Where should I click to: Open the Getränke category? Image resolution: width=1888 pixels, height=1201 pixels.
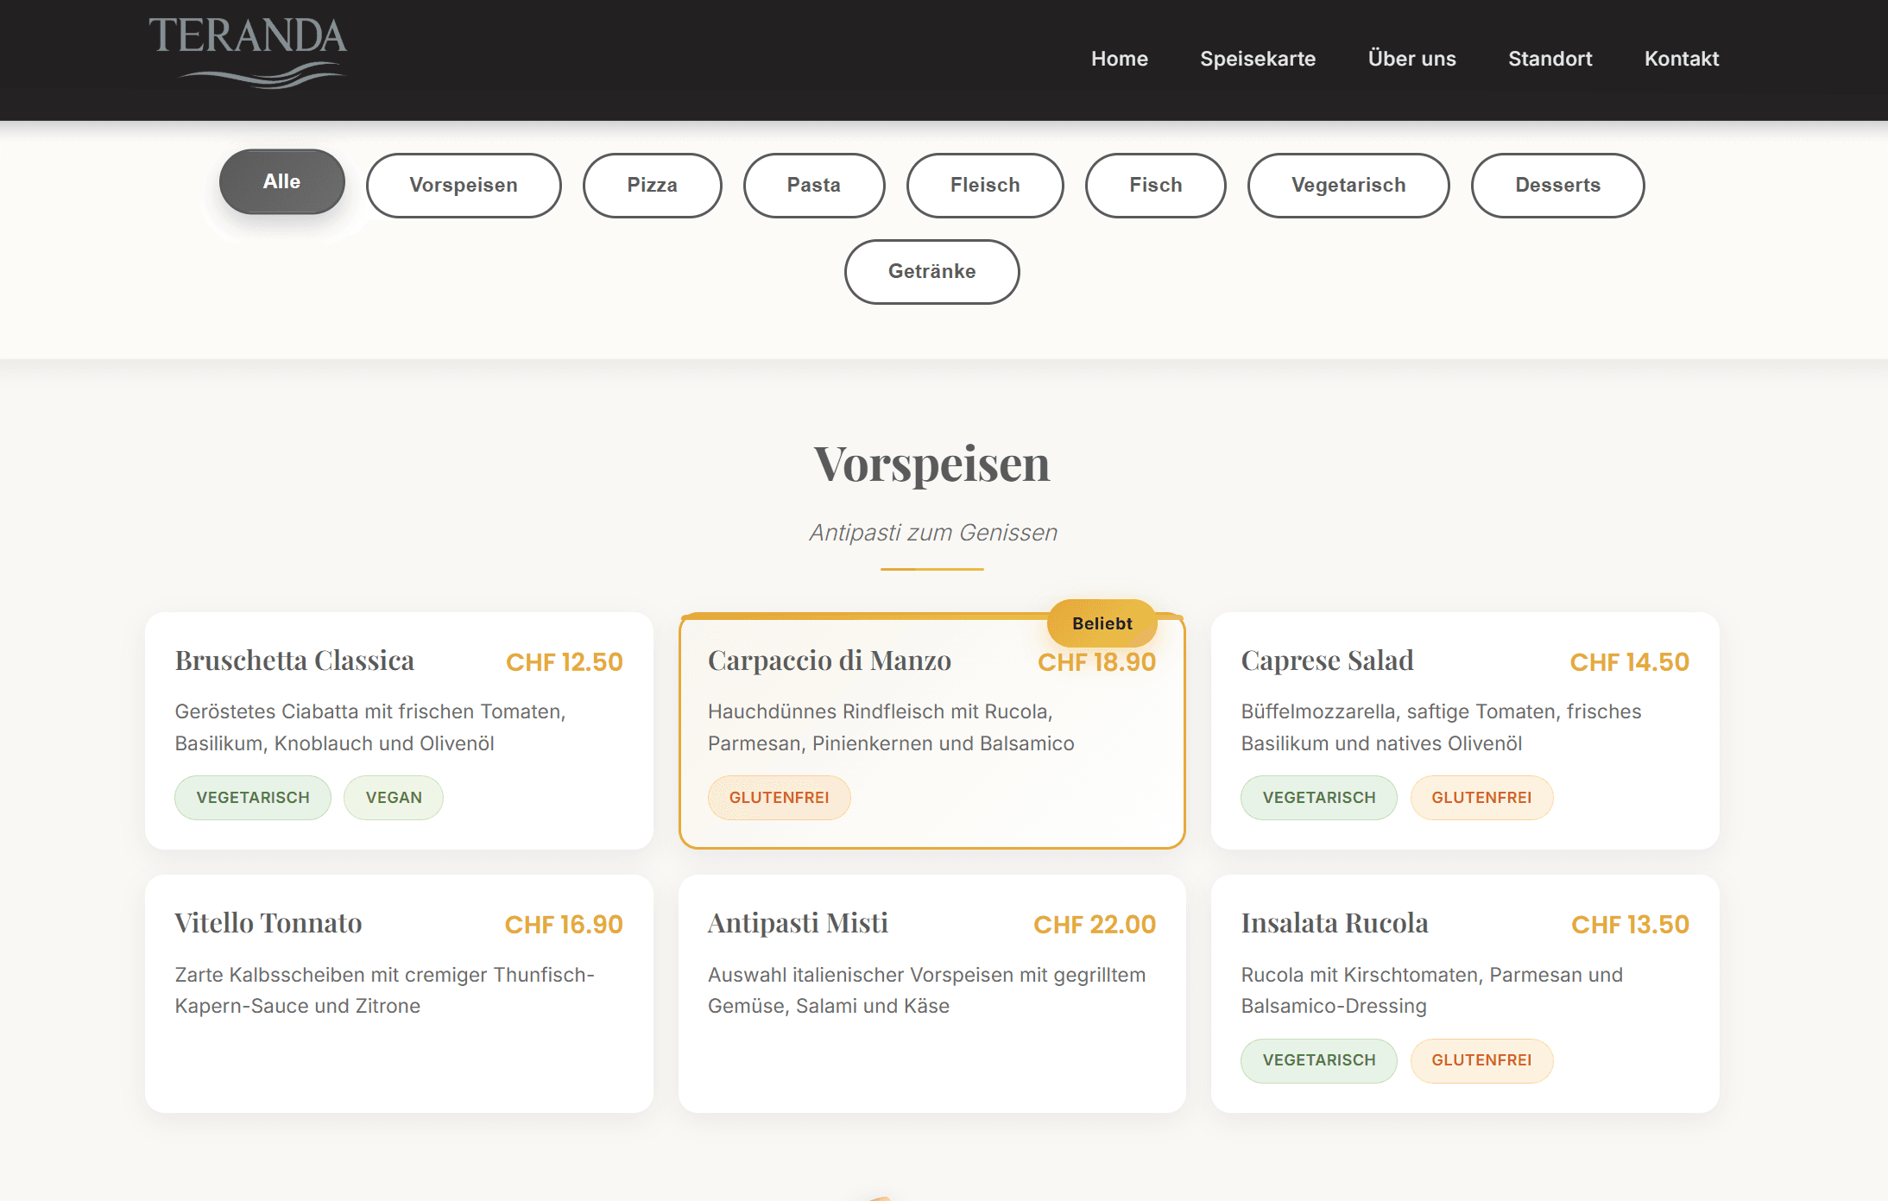click(x=931, y=271)
